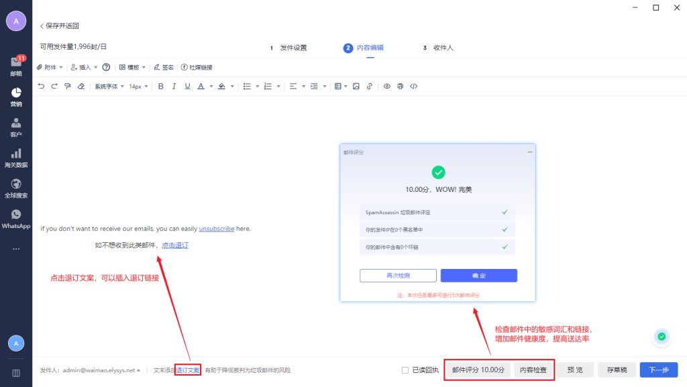Apply bold formatting
Screen dimensions: 687x387
160,87
